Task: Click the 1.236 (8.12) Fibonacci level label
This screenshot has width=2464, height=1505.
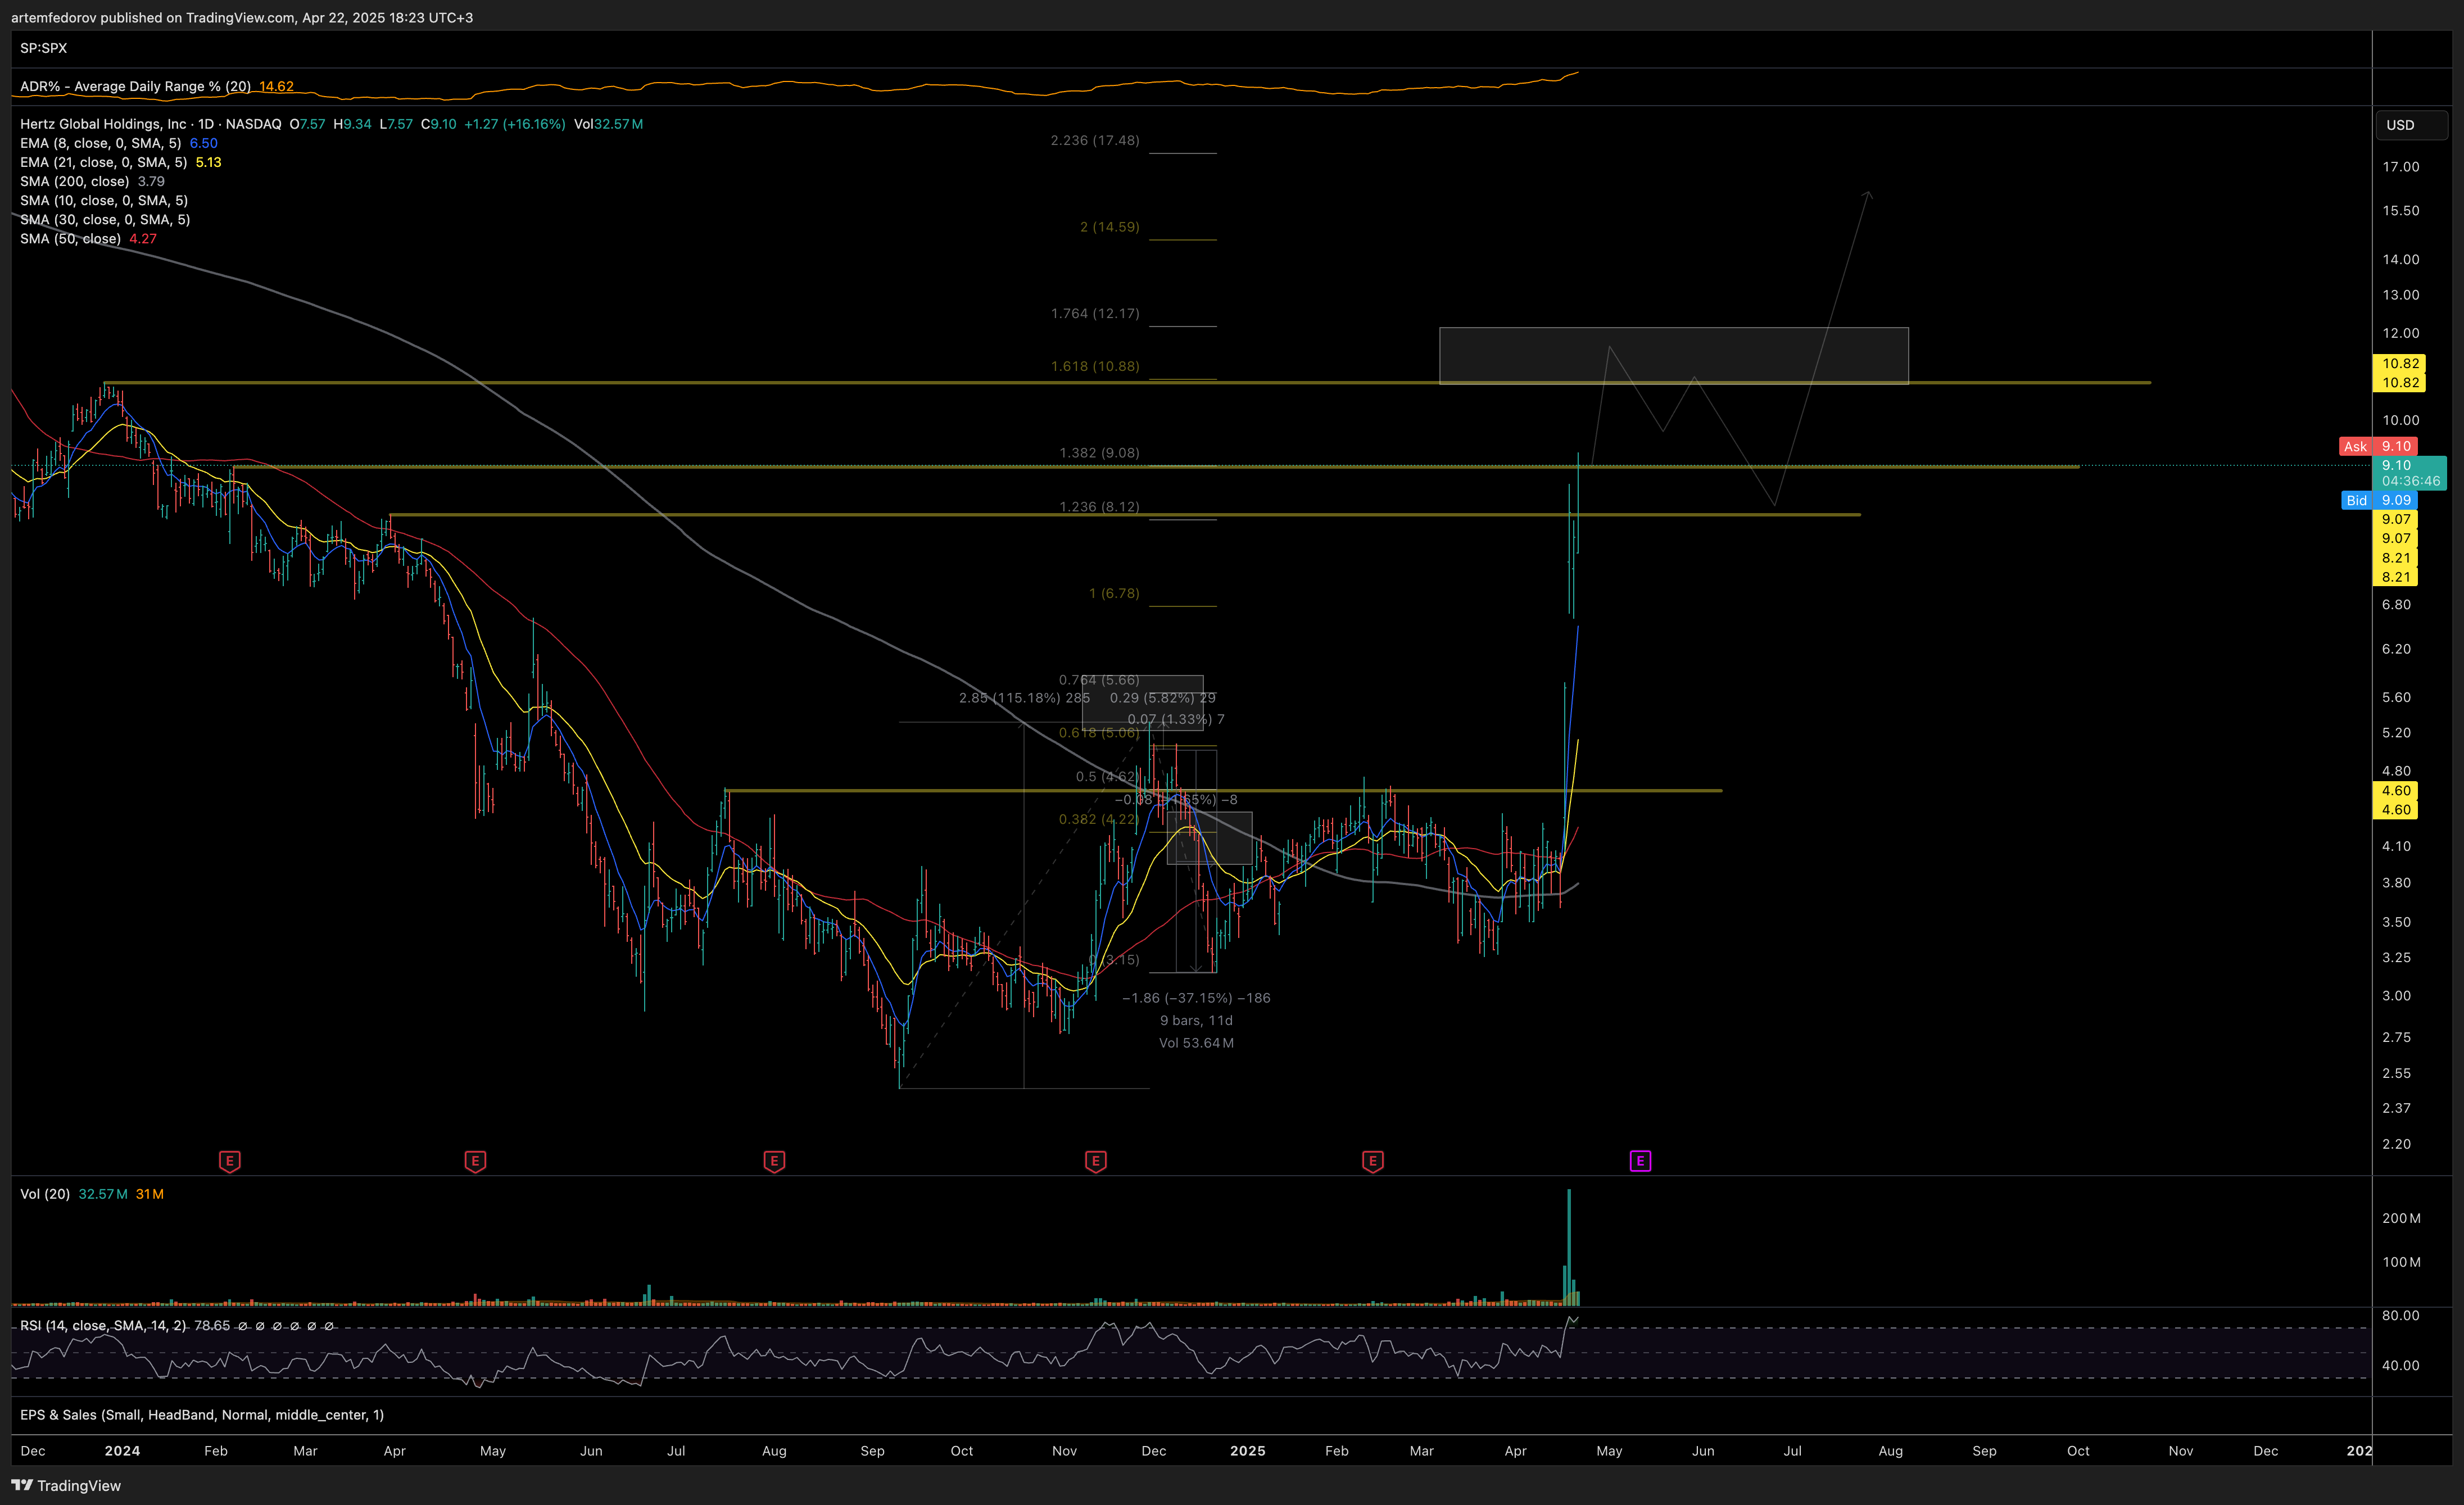Action: 1099,507
